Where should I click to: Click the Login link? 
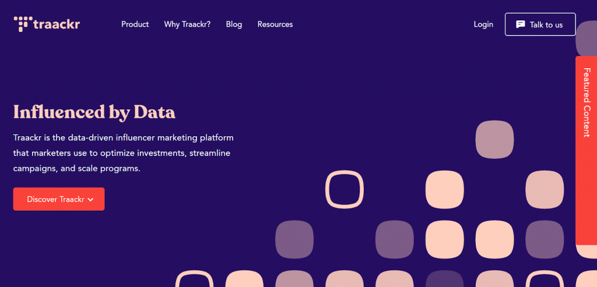[x=483, y=24]
